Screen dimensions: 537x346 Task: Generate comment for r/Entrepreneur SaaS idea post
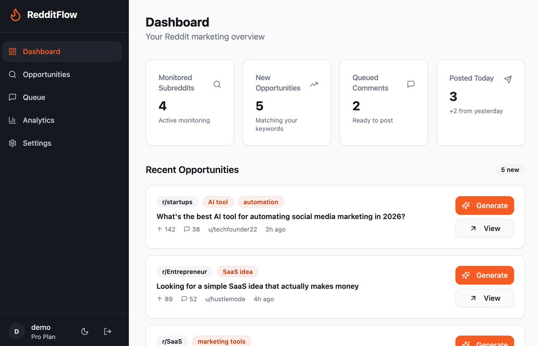pyautogui.click(x=485, y=275)
